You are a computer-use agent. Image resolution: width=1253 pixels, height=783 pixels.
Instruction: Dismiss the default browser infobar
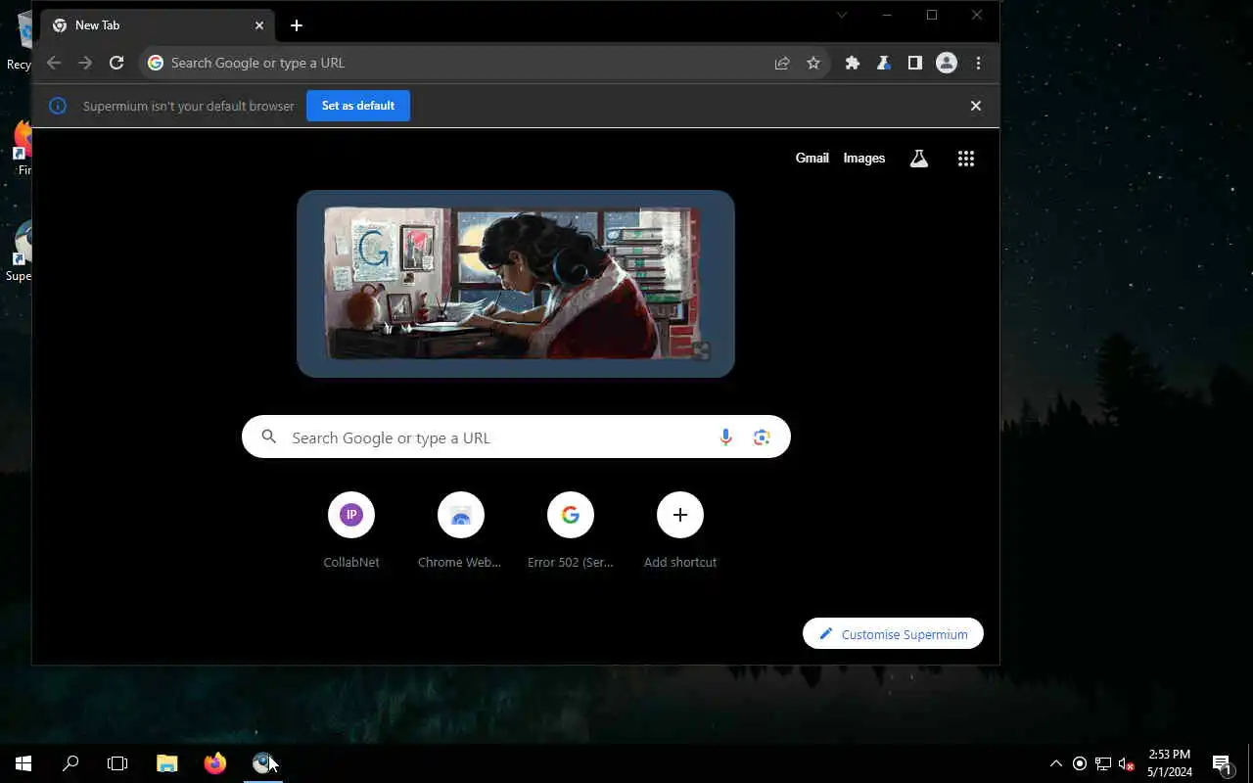click(x=976, y=106)
